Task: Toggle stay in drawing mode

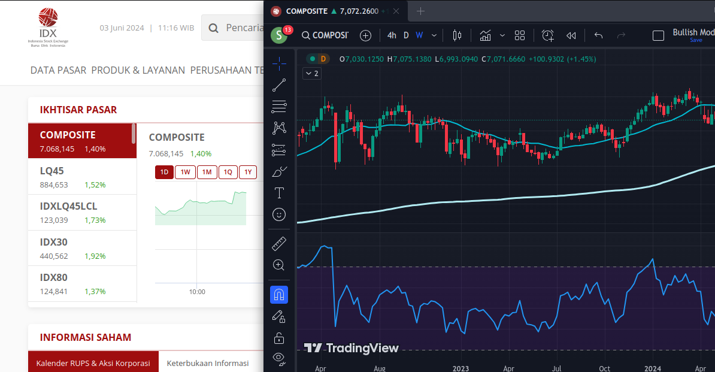Action: (279, 316)
